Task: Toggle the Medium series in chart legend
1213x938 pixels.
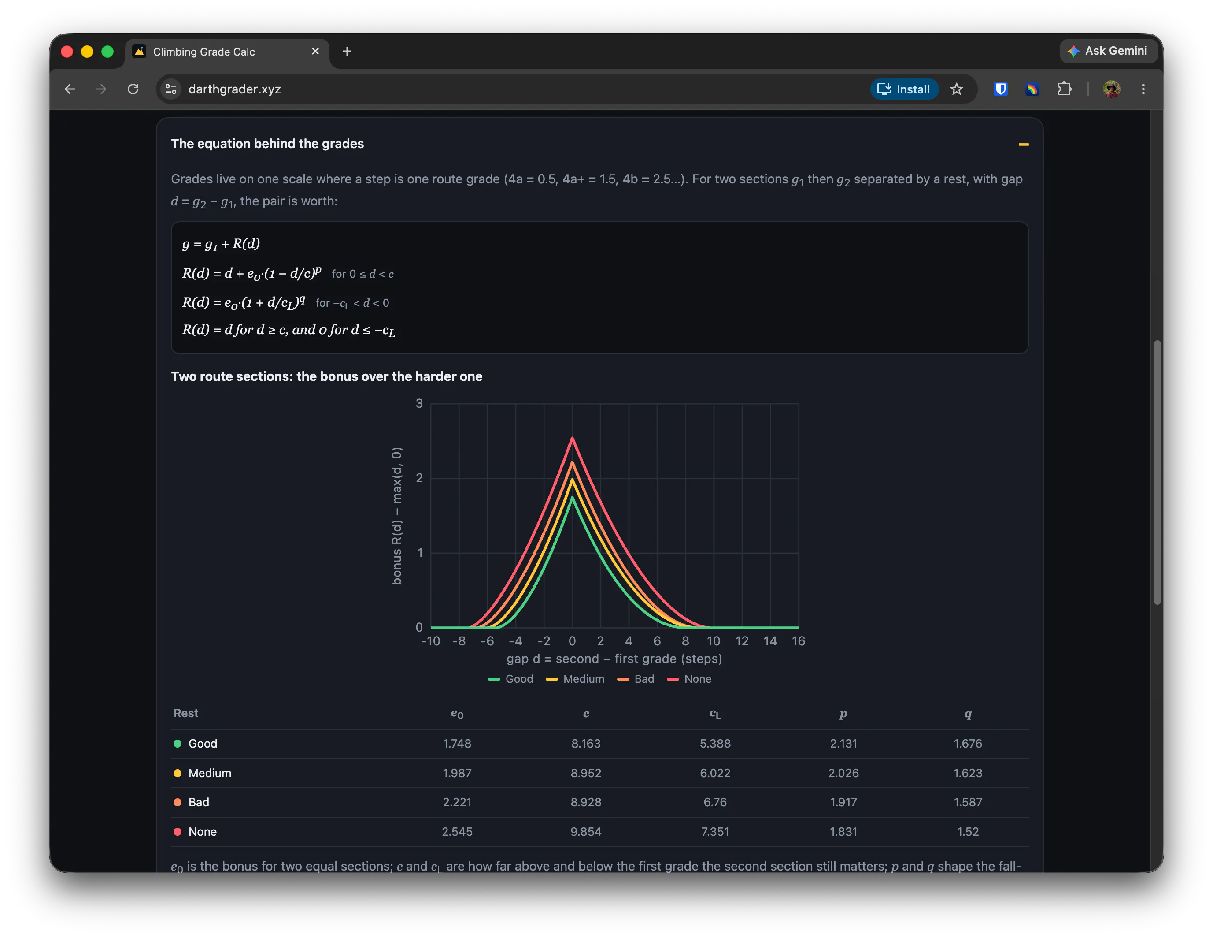Action: pyautogui.click(x=575, y=679)
